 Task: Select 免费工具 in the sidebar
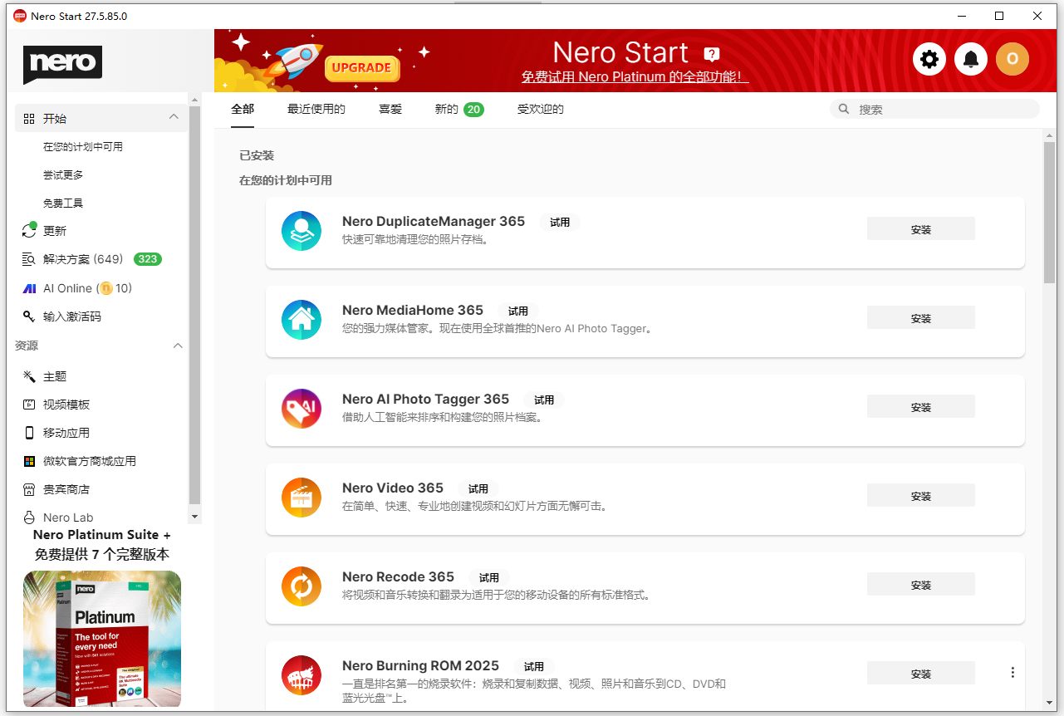tap(63, 203)
